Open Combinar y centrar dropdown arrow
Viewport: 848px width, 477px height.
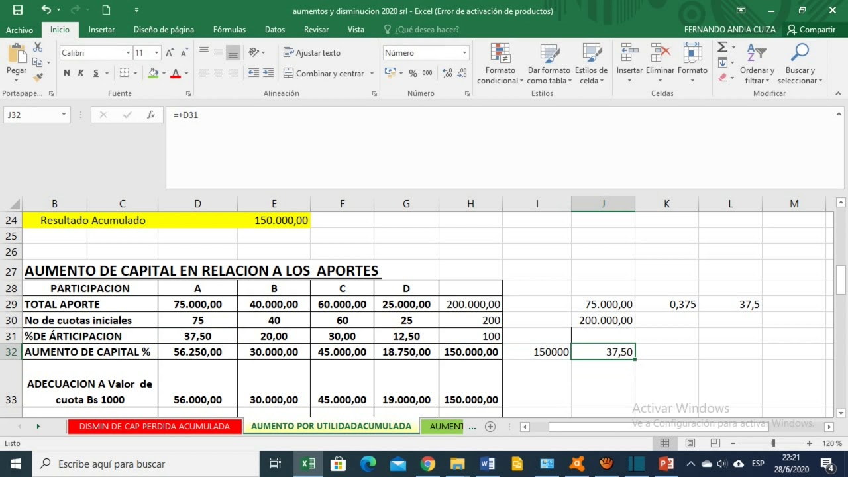pos(372,74)
